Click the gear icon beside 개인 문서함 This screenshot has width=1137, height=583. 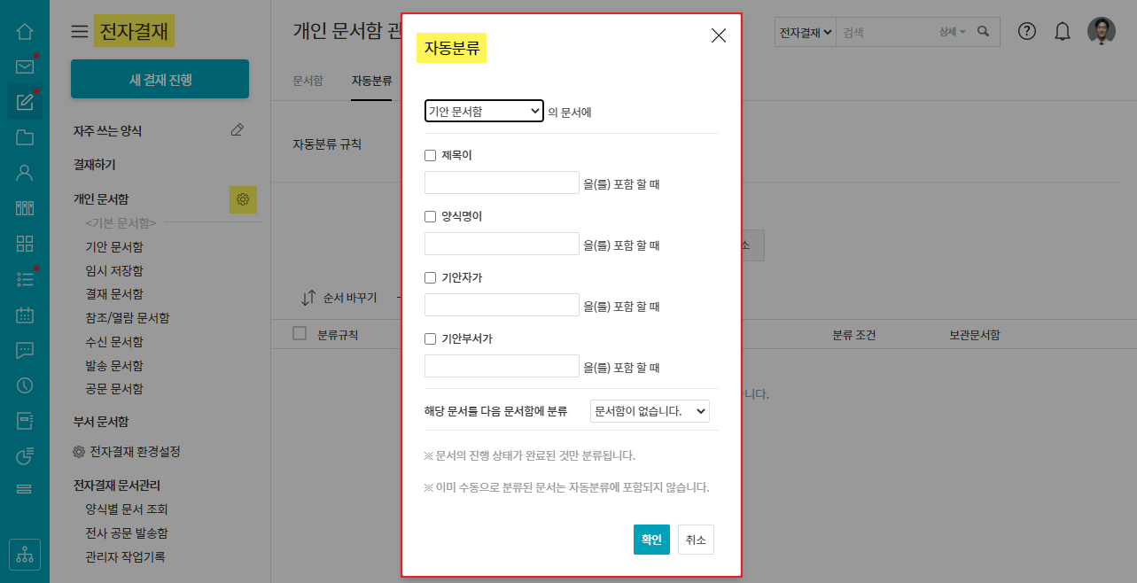244,200
